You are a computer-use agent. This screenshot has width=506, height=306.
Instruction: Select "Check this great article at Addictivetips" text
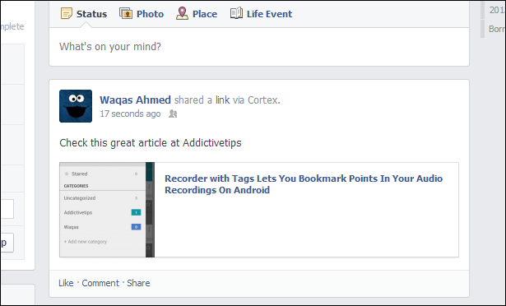click(151, 143)
